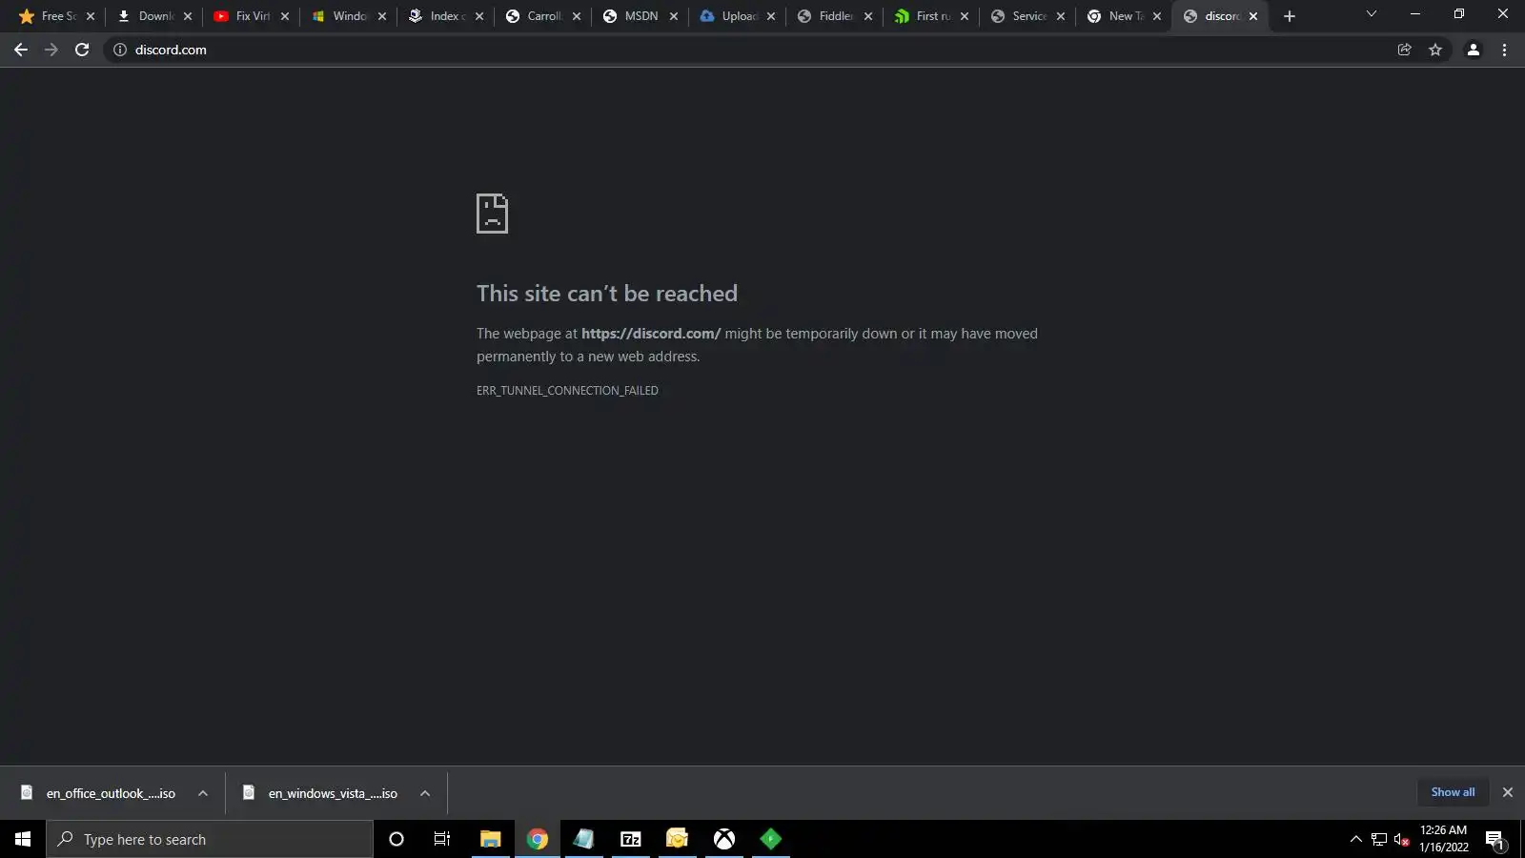Click the Type here to search box
The height and width of the screenshot is (858, 1525).
point(210,839)
